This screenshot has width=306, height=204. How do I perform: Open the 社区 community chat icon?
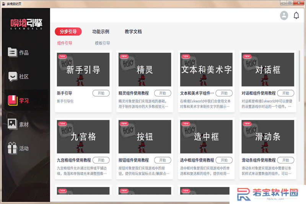13,77
